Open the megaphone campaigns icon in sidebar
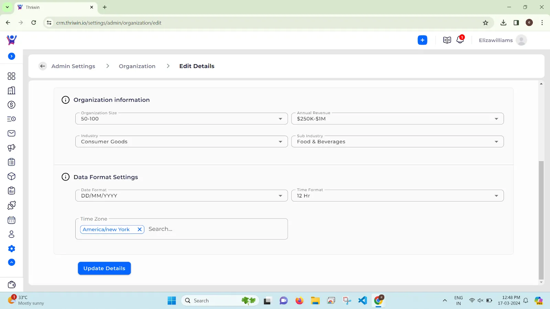The height and width of the screenshot is (309, 550). tap(11, 148)
